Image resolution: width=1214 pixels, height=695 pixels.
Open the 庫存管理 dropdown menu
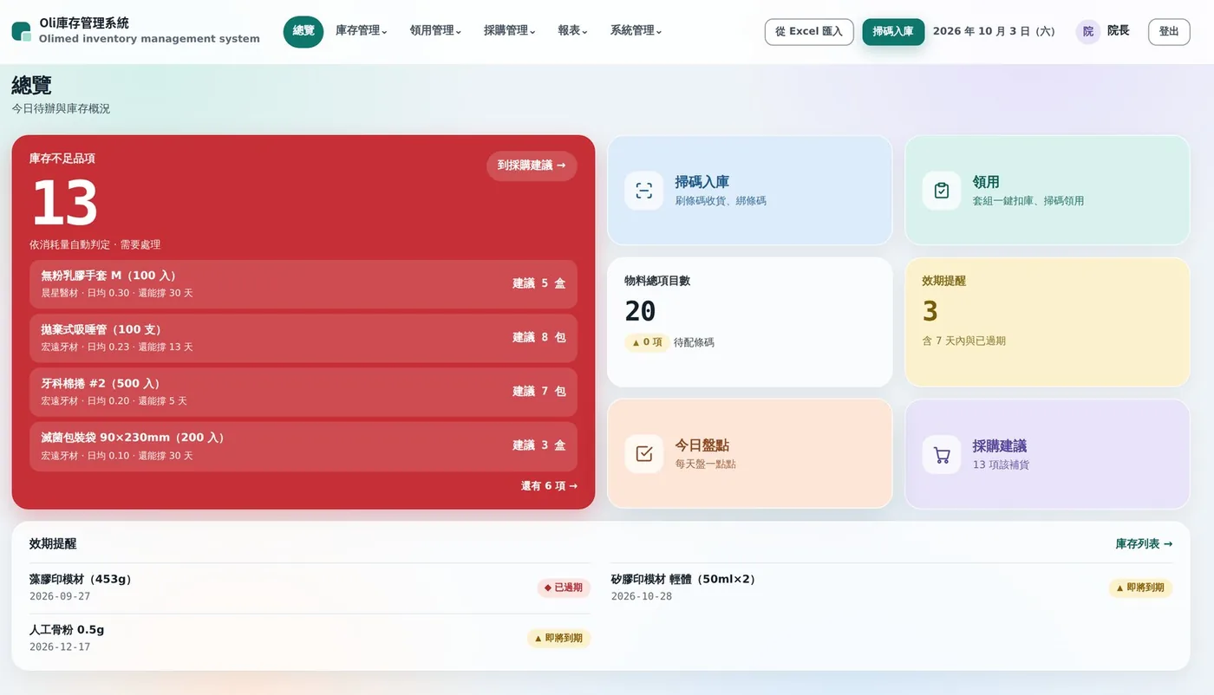(362, 31)
